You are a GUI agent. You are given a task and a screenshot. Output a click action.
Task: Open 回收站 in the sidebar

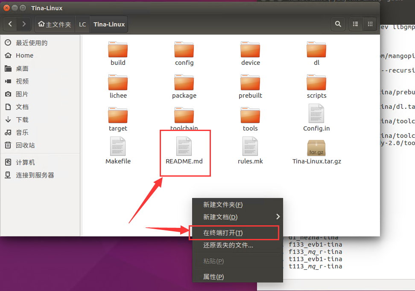point(40,145)
